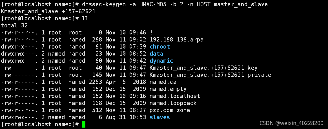328x129 pixels.
Task: Click the key name output below dnssec-keygen
Action: pos(48,11)
